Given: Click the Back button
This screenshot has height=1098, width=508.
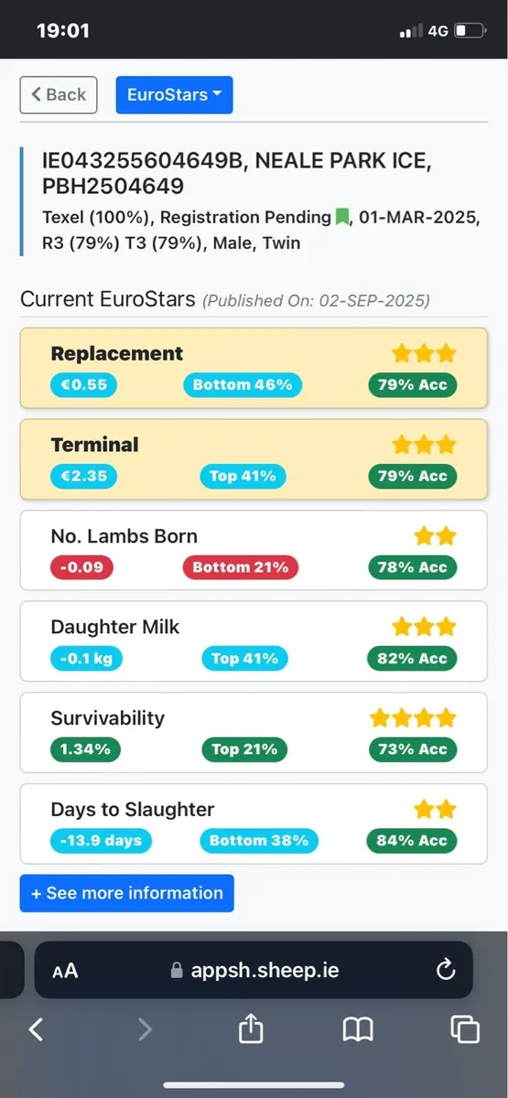Looking at the screenshot, I should pyautogui.click(x=59, y=95).
